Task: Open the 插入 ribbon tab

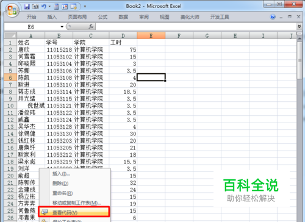Action: (x=52, y=17)
